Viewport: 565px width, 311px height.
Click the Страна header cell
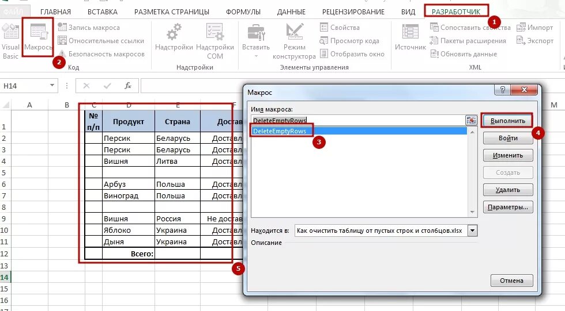click(178, 121)
